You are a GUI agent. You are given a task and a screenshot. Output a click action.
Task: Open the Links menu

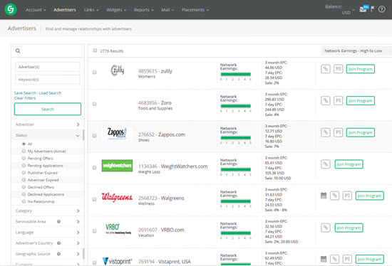(x=91, y=10)
